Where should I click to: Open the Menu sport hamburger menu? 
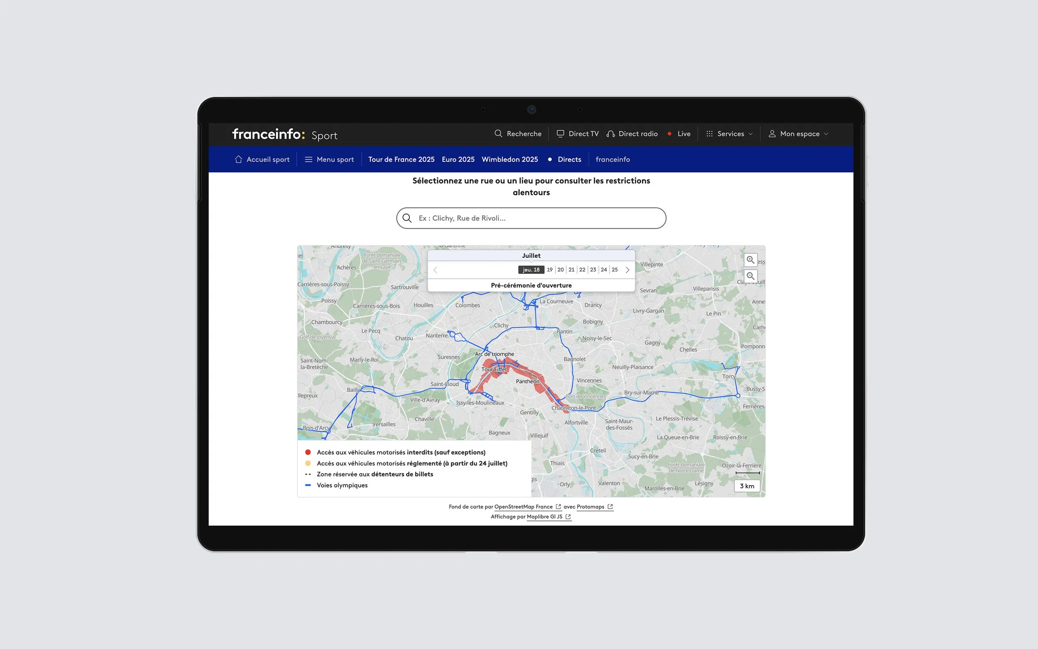pos(308,159)
